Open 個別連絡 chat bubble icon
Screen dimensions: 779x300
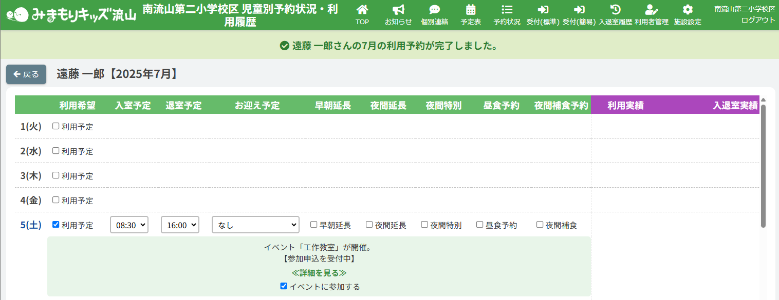coord(434,10)
